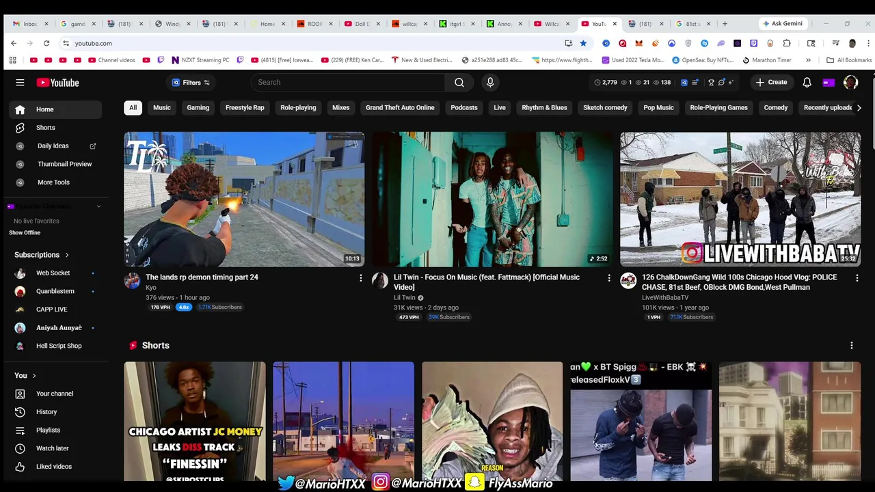This screenshot has width=875, height=492.
Task: Select the Music filter chip
Action: coord(162,107)
